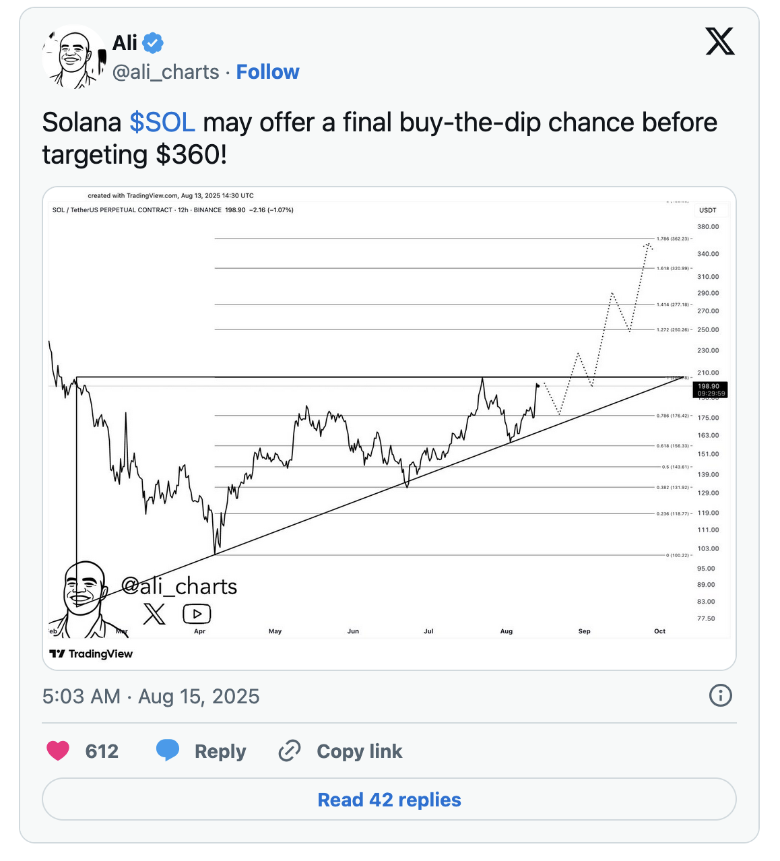Like the post with heart icon

pos(58,751)
